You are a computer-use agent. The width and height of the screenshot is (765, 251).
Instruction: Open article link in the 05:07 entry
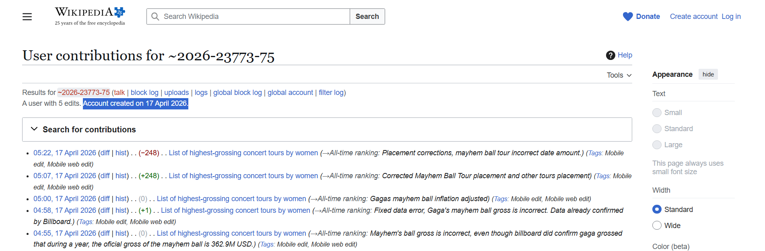point(243,176)
